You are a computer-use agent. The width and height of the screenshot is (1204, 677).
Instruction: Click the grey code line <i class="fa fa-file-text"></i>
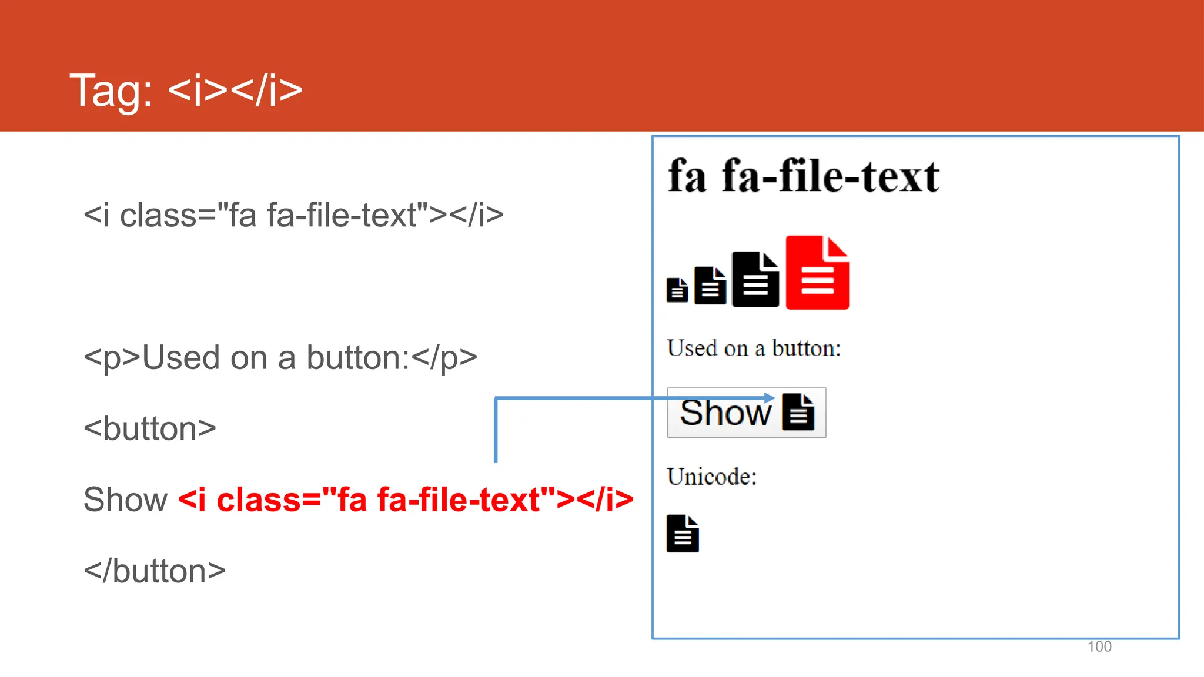click(x=293, y=215)
